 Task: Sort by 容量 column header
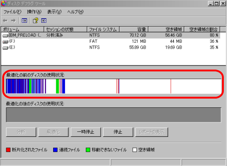click(134, 29)
